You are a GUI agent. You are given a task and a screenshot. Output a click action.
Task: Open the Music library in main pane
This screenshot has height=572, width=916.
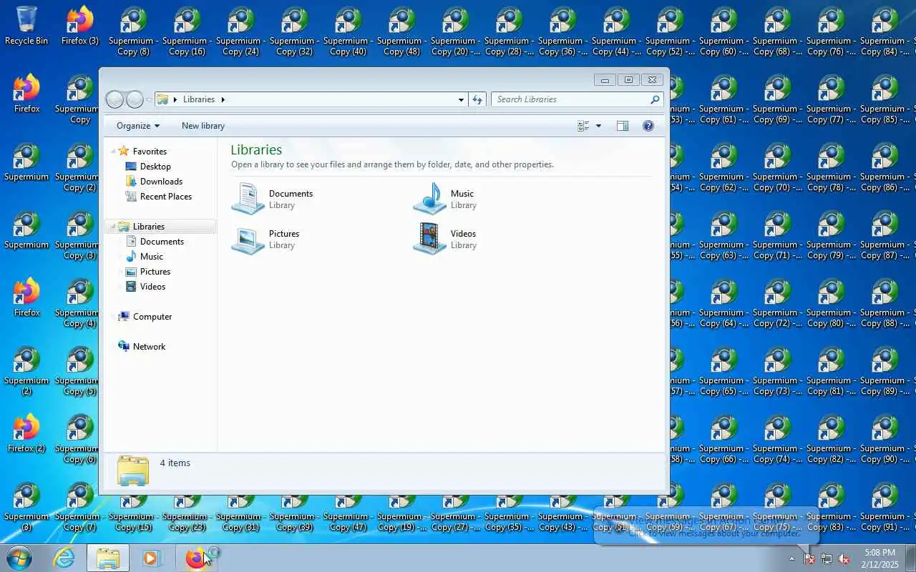point(445,198)
